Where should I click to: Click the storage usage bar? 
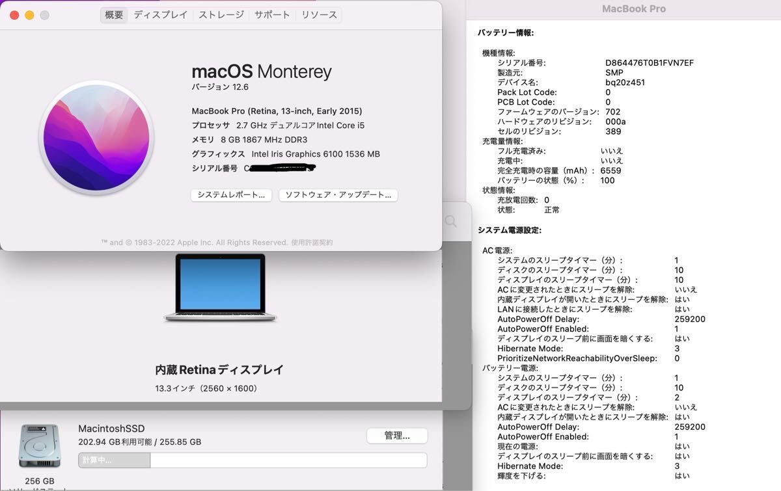253,460
